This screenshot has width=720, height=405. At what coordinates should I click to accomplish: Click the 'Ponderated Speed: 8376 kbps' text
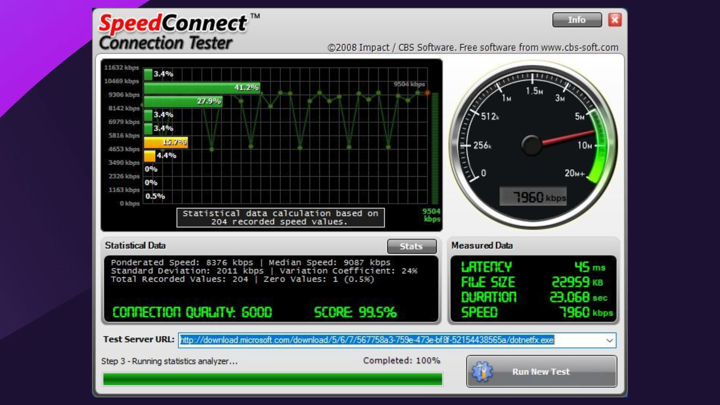point(182,262)
